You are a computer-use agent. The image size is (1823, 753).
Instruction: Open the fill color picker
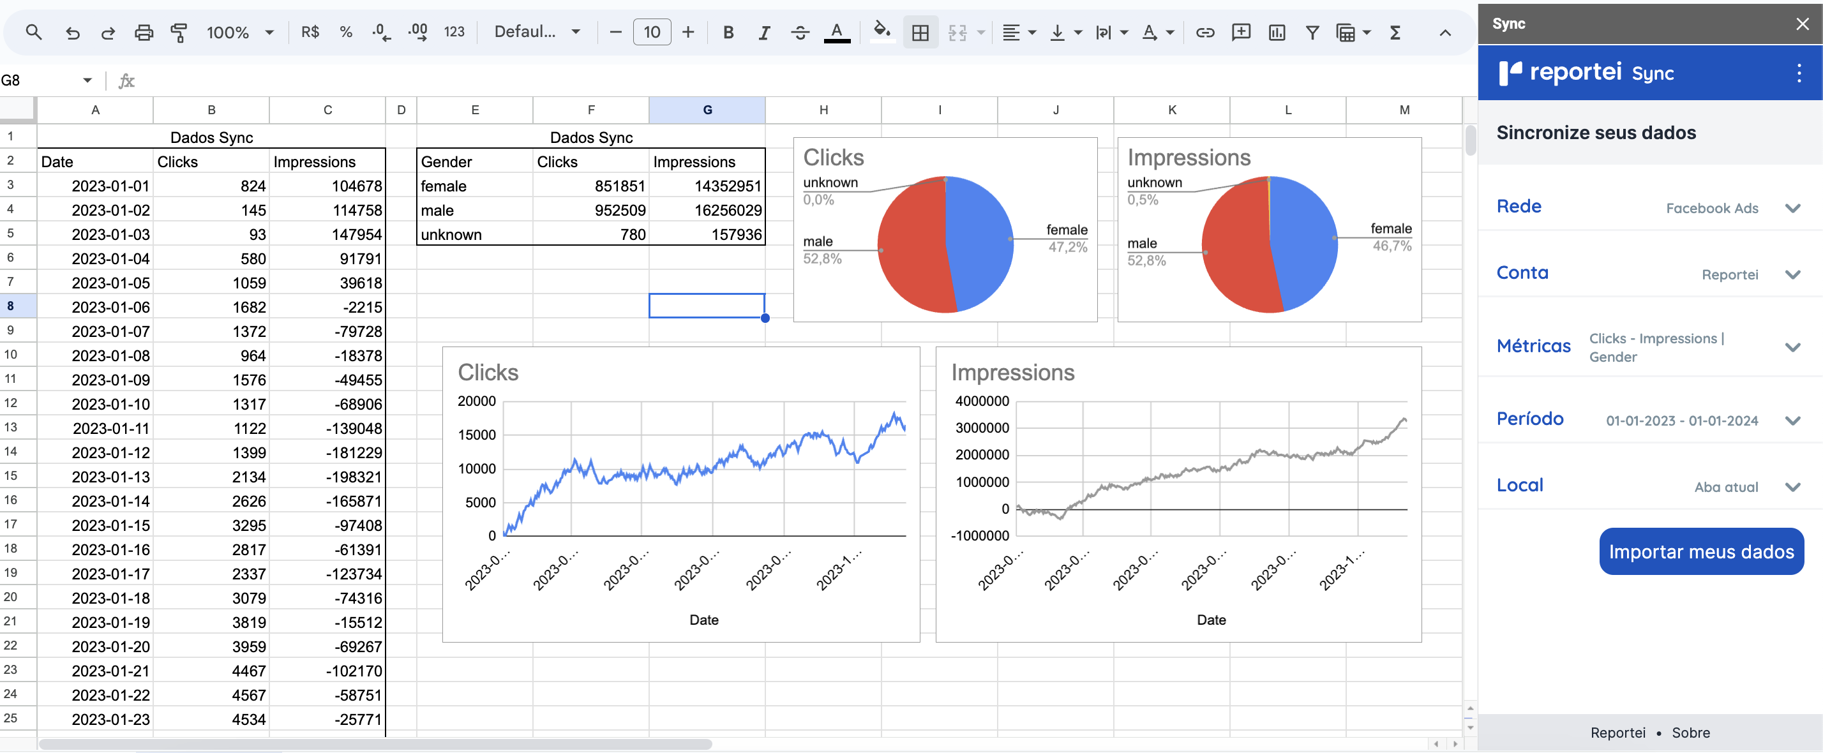click(881, 32)
